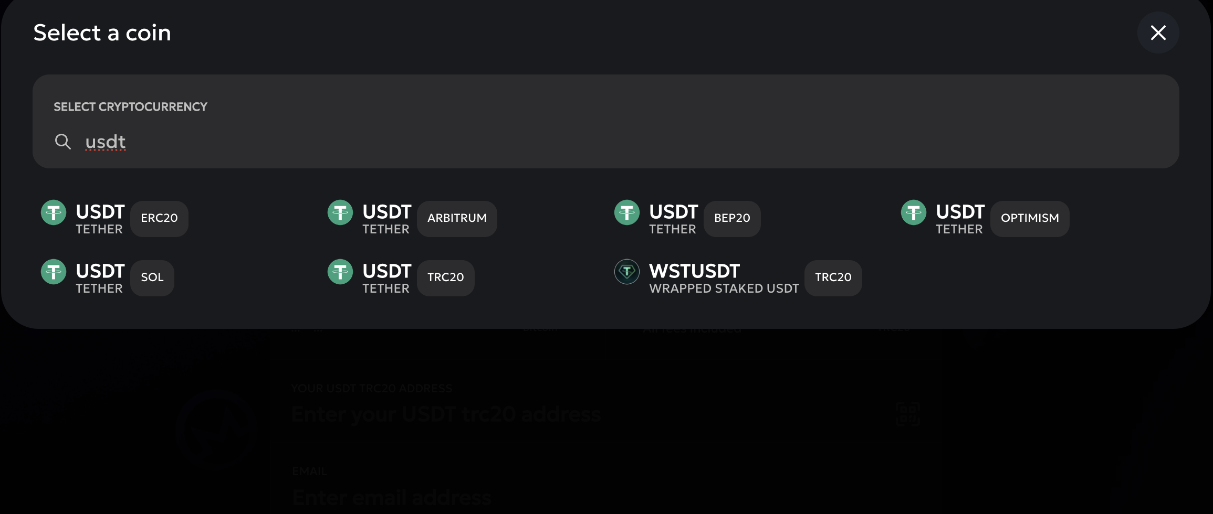Screen dimensions: 1213x514
Task: Click the Tether icon for USDT Optimism
Action: point(914,212)
